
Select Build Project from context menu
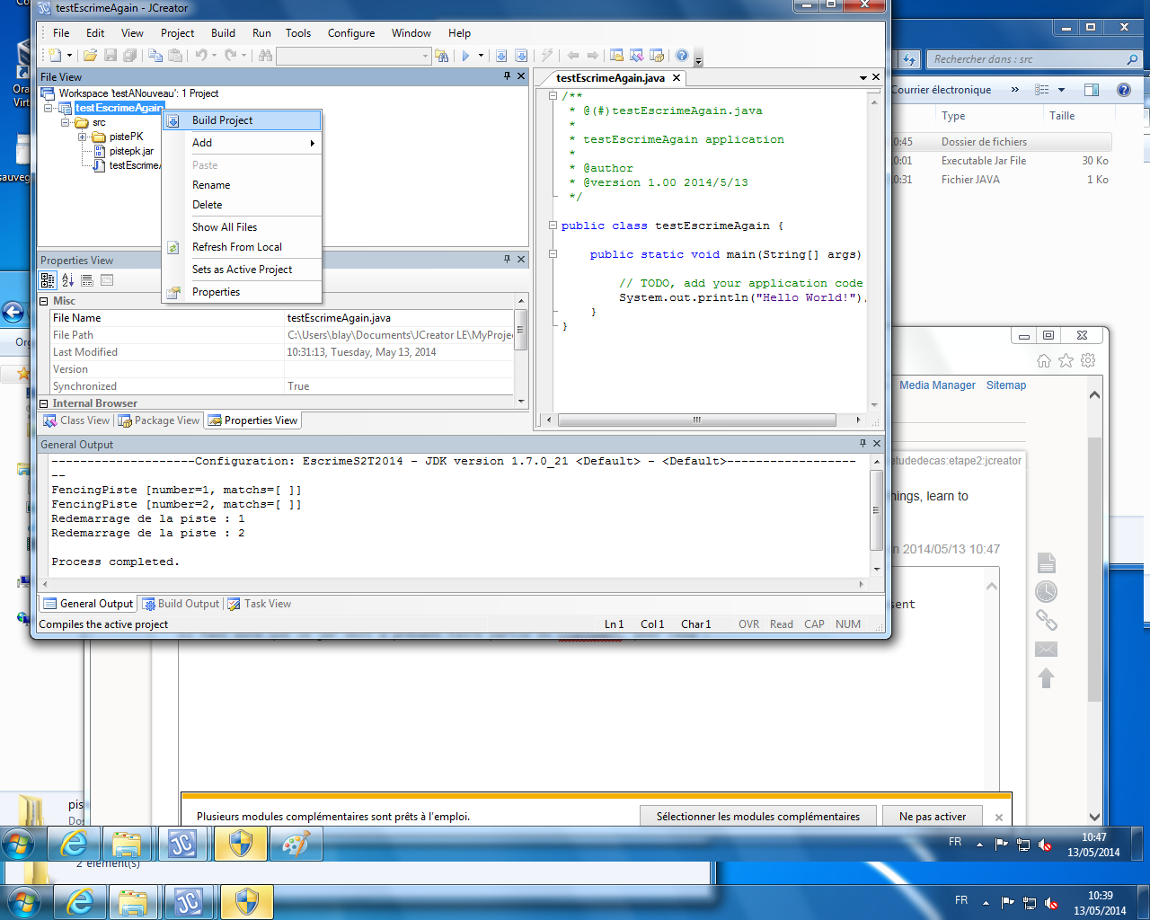(x=222, y=120)
